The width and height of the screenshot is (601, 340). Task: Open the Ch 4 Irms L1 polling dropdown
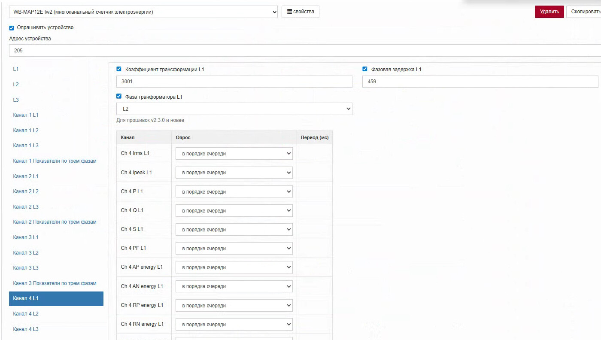[234, 154]
